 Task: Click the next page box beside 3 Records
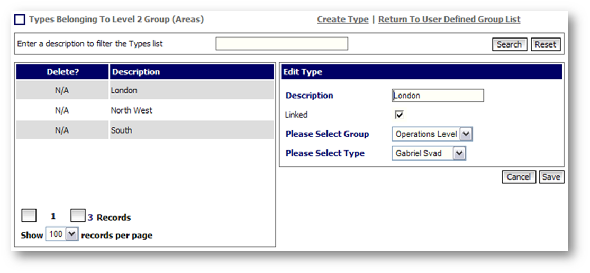click(78, 215)
